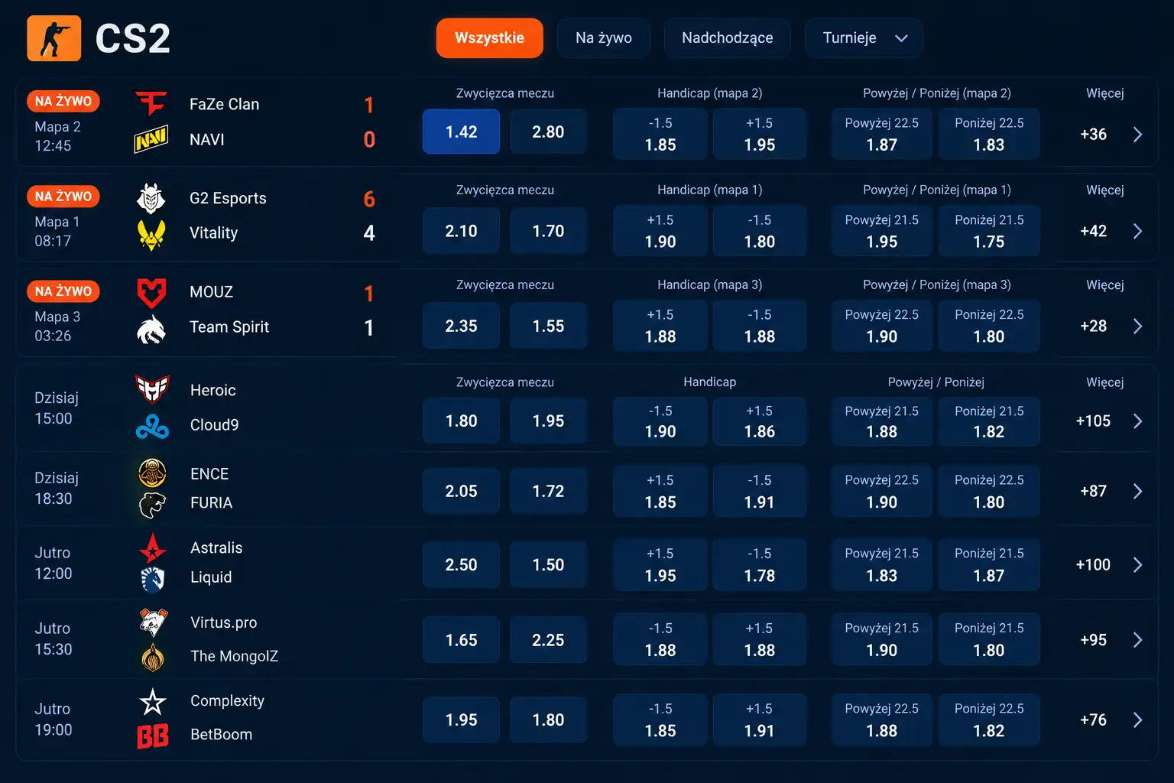Open the arrow for Heroic vs Cloud9

1137,421
